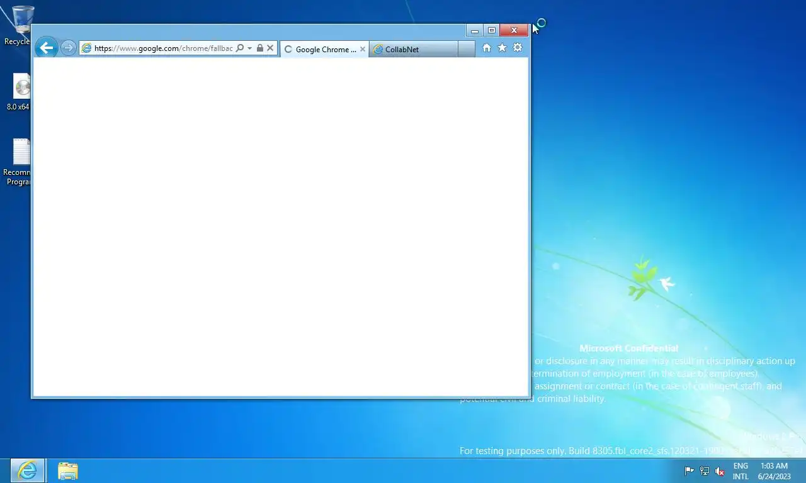This screenshot has width=806, height=483.
Task: Go to the Home page icon
Action: pyautogui.click(x=486, y=48)
